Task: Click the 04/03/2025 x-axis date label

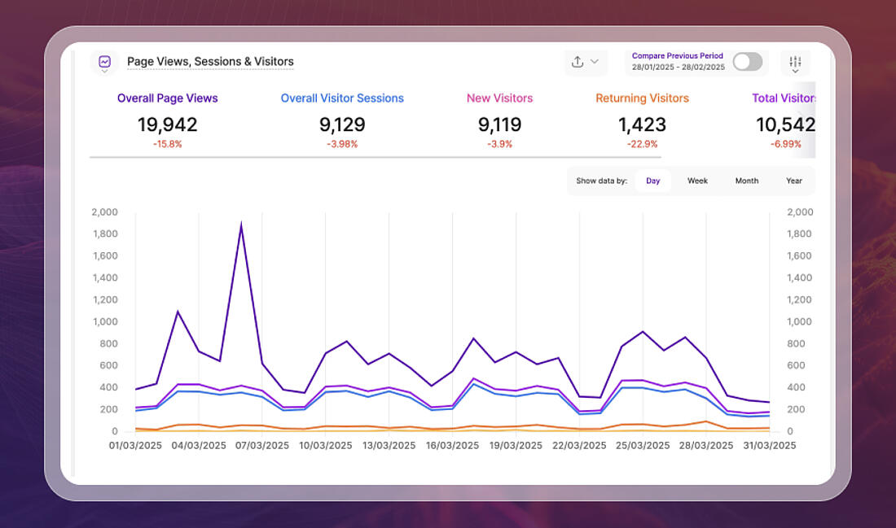Action: [199, 446]
